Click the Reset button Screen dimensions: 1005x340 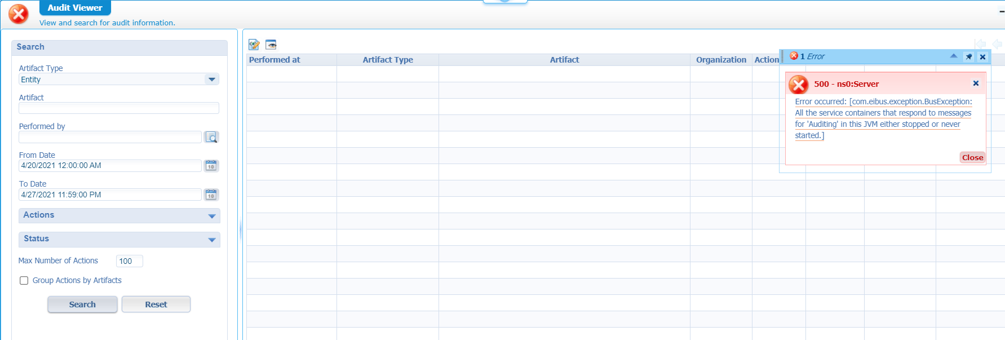point(156,304)
